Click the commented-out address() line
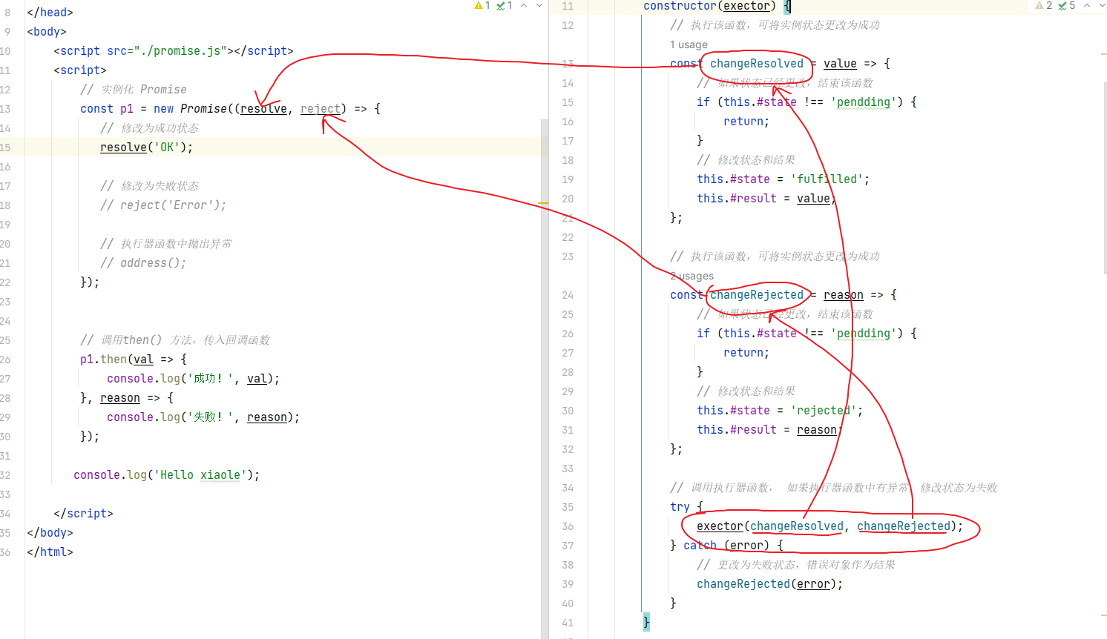 pyautogui.click(x=143, y=263)
